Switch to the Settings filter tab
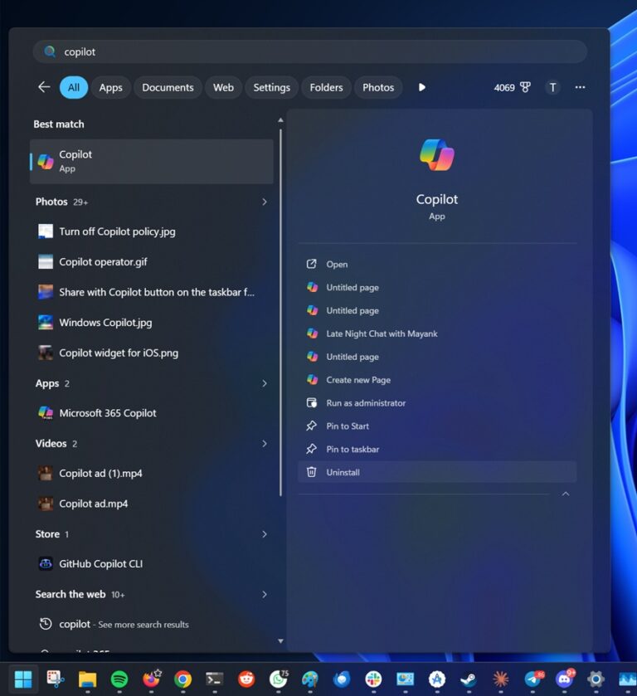The height and width of the screenshot is (696, 637). click(272, 87)
